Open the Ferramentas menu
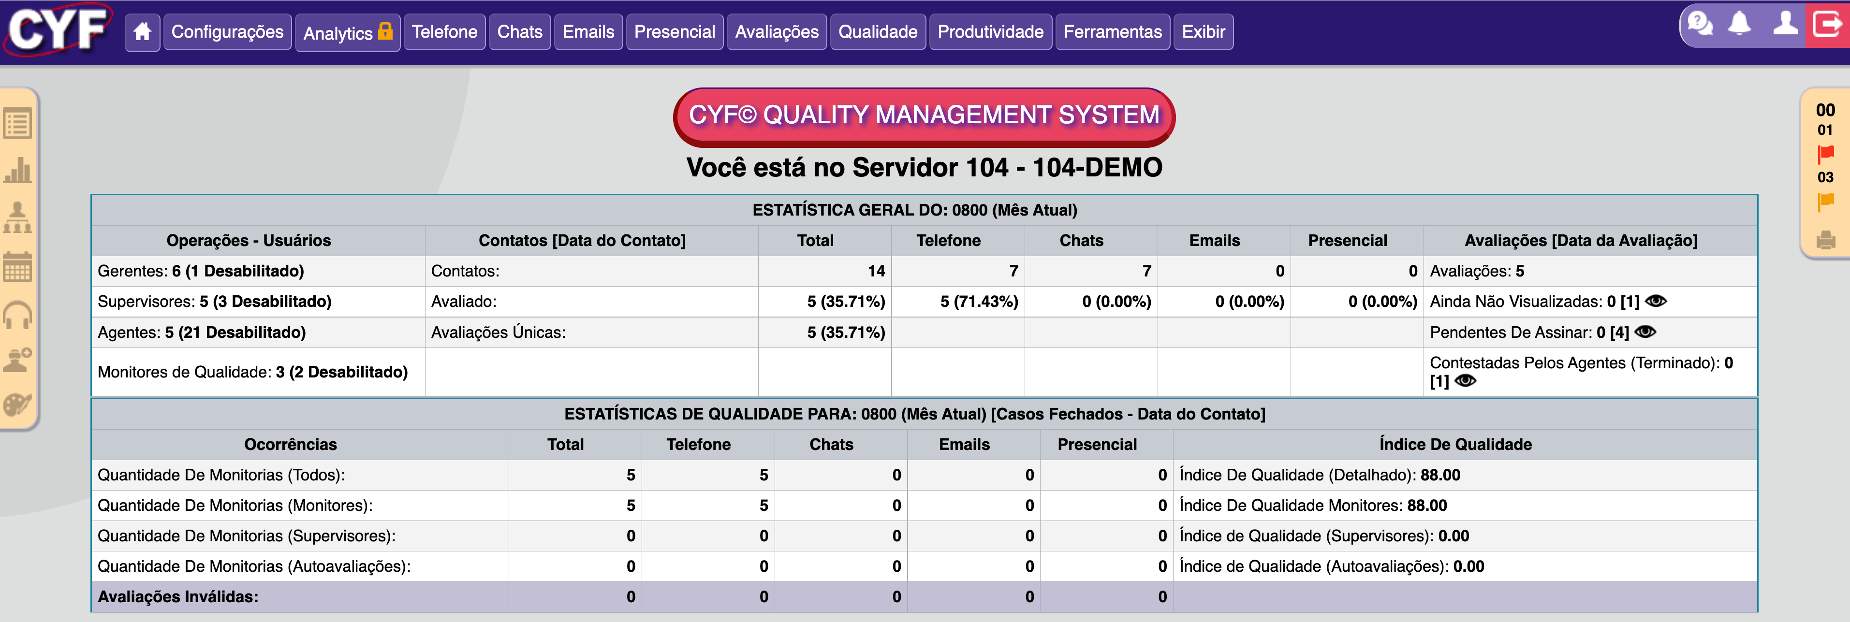 click(1113, 32)
